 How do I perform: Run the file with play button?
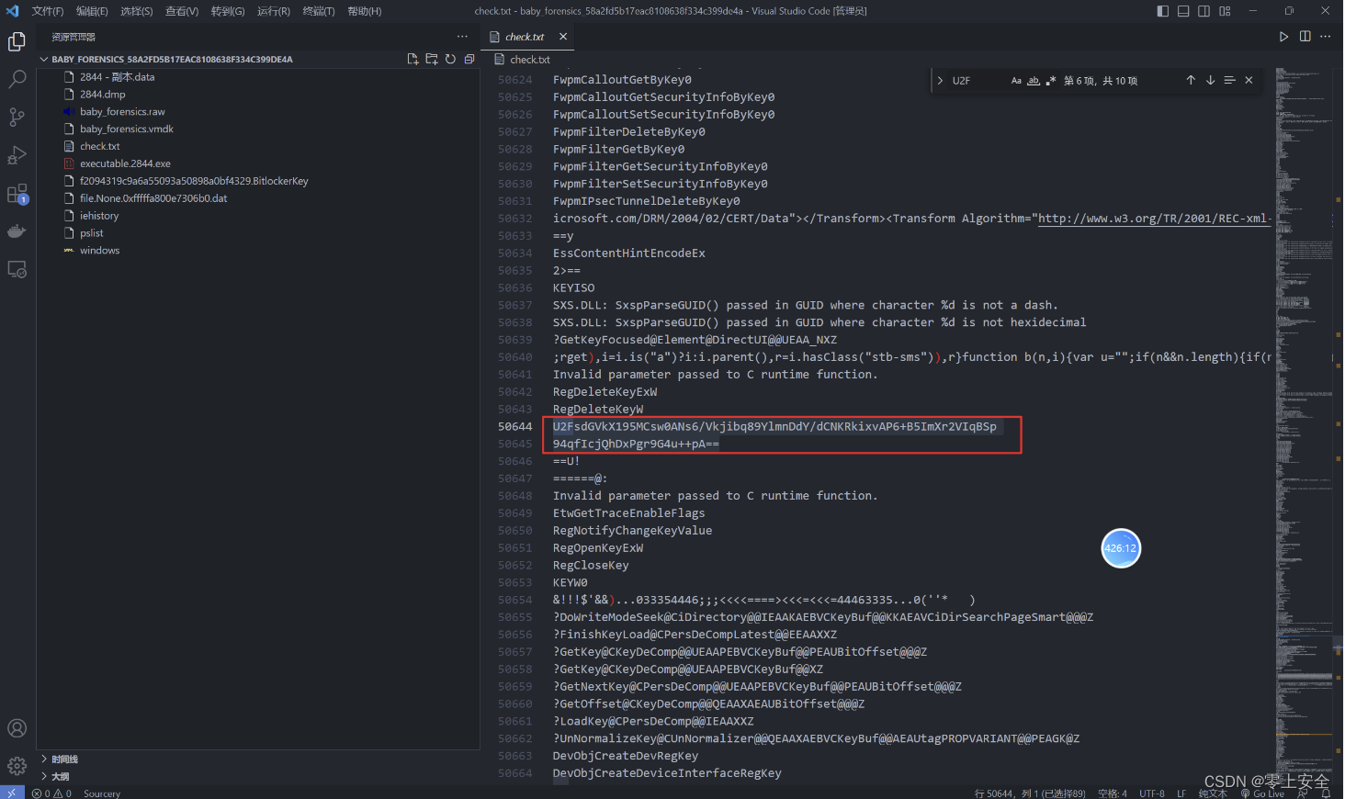point(1283,37)
